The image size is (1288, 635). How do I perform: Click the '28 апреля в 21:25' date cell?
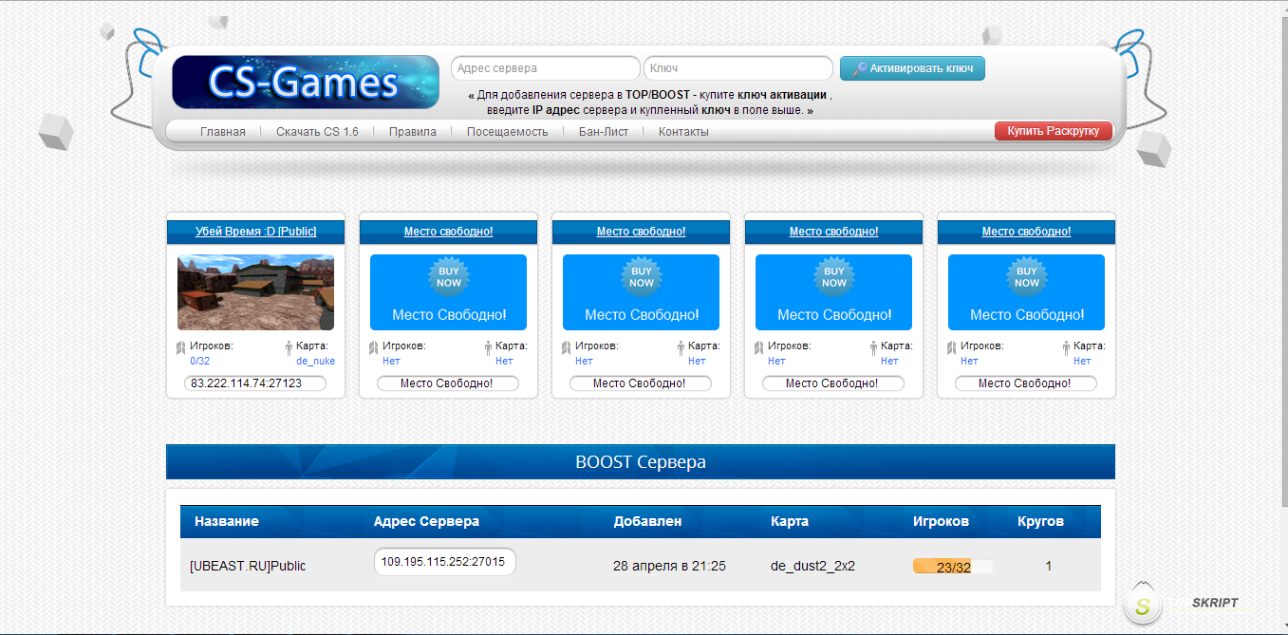669,566
